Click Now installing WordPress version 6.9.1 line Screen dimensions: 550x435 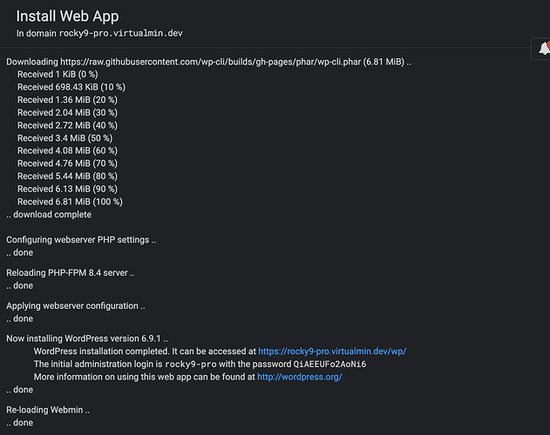[x=86, y=338]
